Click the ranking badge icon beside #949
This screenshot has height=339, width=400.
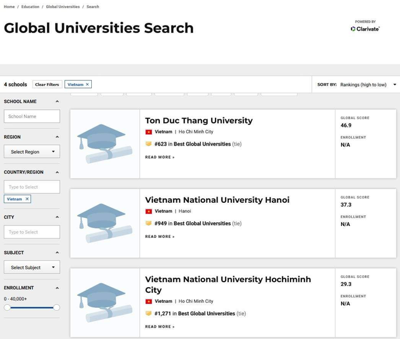(x=149, y=224)
